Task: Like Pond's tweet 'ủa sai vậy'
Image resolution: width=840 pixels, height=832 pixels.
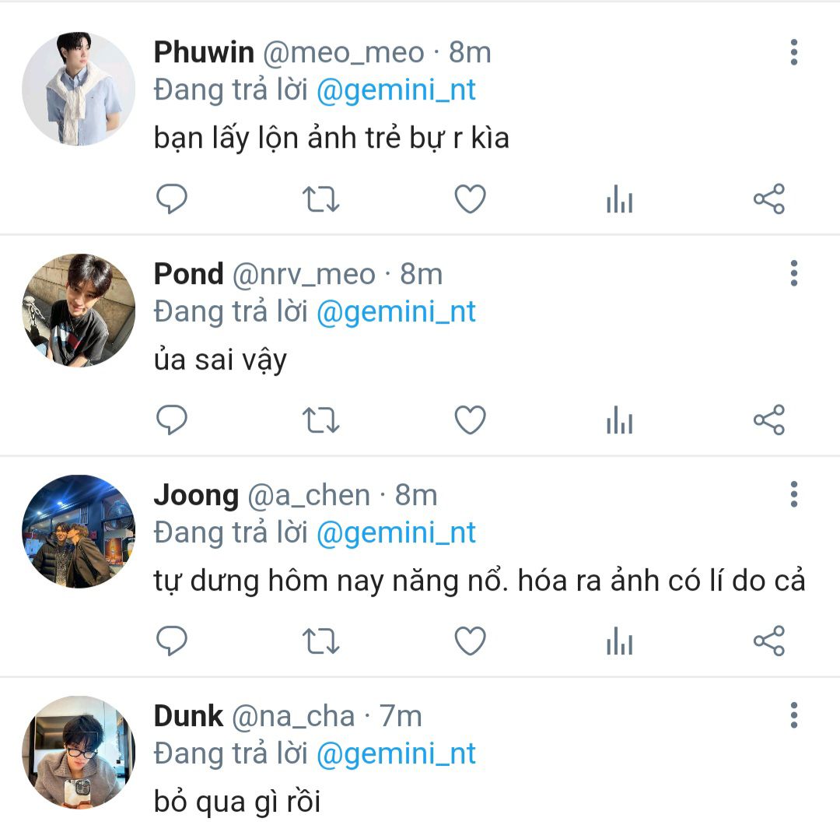Action: click(470, 421)
